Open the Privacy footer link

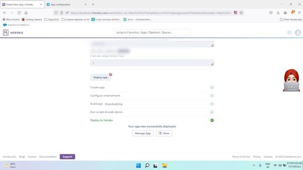(x=257, y=157)
